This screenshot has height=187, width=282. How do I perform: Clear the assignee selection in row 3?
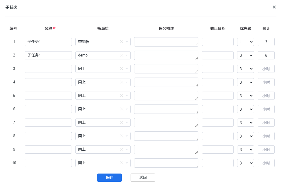point(121,69)
